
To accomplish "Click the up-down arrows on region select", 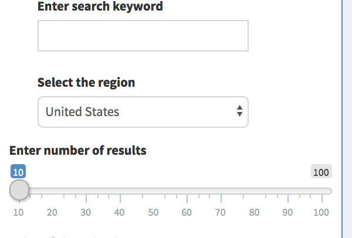I will tap(239, 111).
